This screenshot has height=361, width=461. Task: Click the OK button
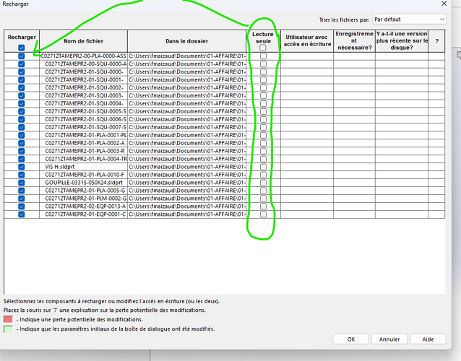click(x=350, y=339)
